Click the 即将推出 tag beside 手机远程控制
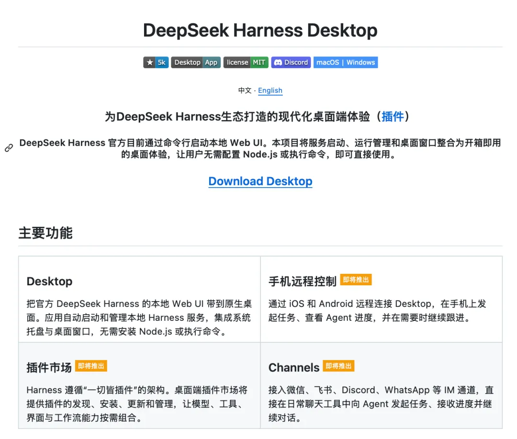This screenshot has width=517, height=439. (x=356, y=280)
